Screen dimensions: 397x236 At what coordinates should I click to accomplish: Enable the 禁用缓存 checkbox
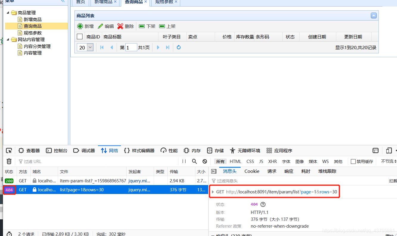coord(353,161)
